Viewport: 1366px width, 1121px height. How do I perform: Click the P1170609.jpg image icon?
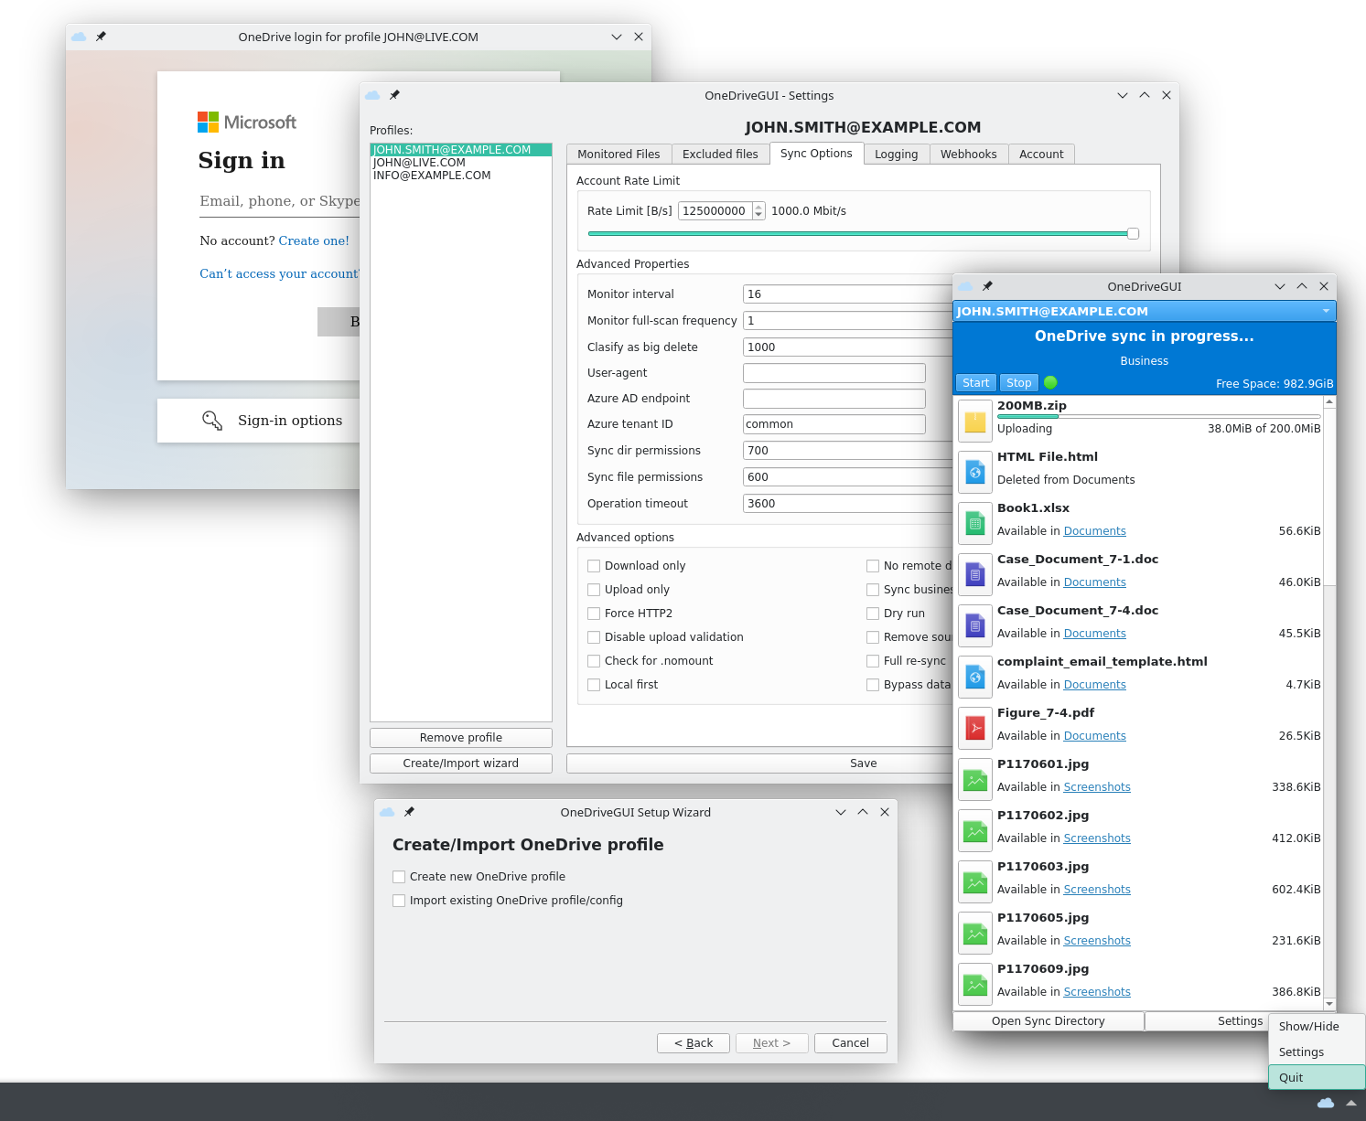(x=975, y=985)
